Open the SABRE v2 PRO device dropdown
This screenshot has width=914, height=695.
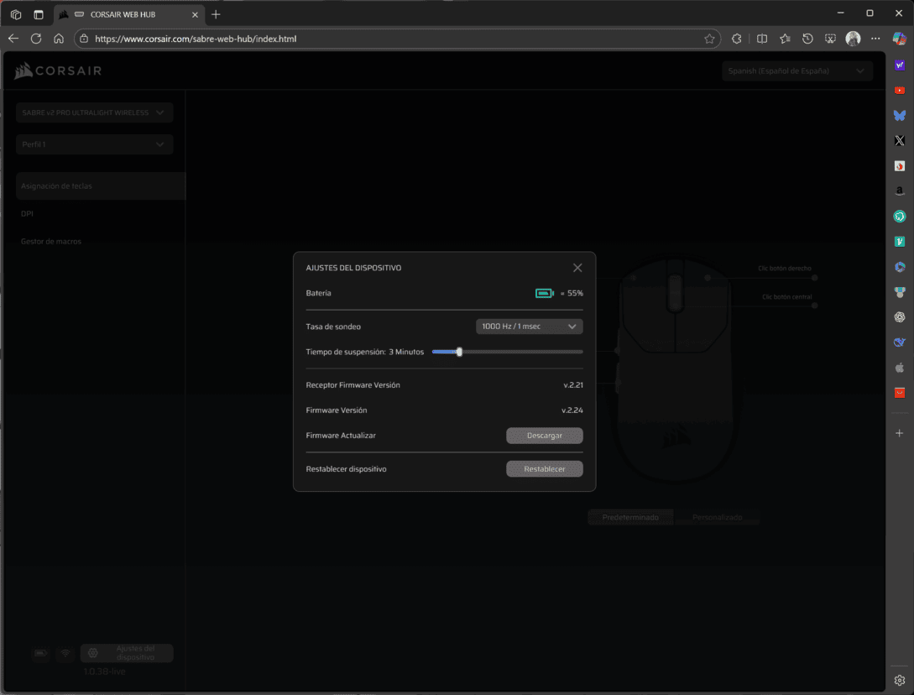[94, 112]
